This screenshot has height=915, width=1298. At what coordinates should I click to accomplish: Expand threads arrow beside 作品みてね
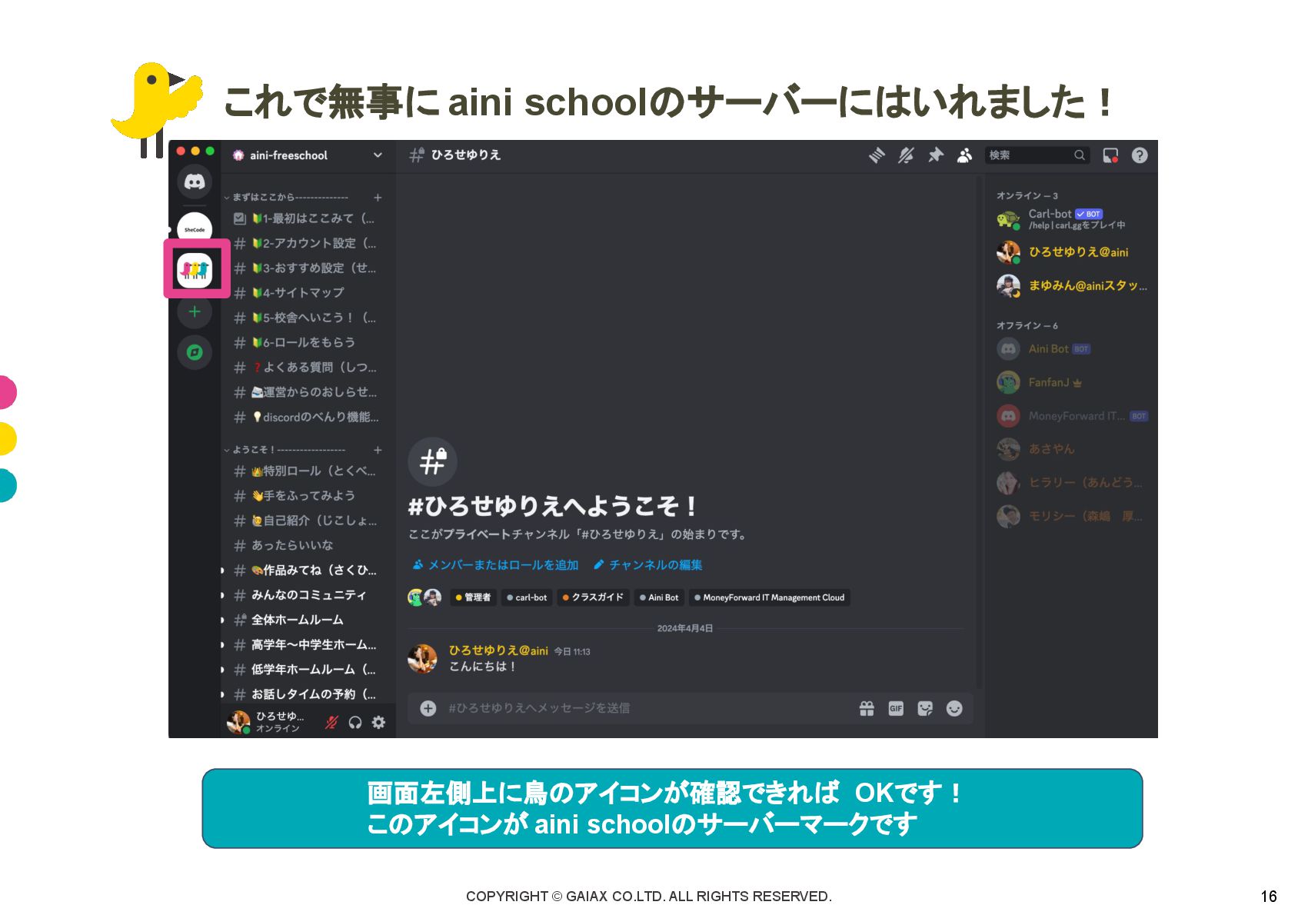pyautogui.click(x=223, y=571)
